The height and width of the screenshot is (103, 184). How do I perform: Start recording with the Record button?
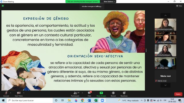click(x=113, y=94)
